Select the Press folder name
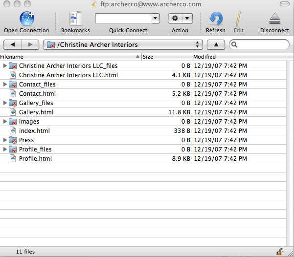The width and height of the screenshot is (294, 257). pyautogui.click(x=26, y=140)
